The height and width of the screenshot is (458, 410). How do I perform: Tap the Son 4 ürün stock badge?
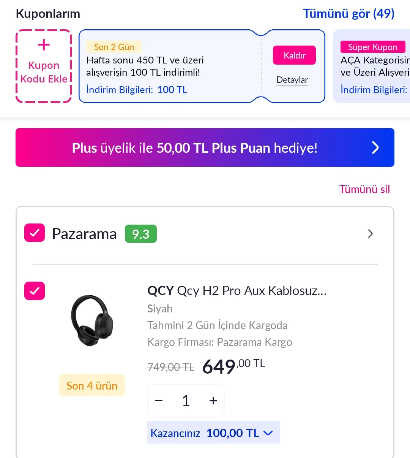click(92, 385)
